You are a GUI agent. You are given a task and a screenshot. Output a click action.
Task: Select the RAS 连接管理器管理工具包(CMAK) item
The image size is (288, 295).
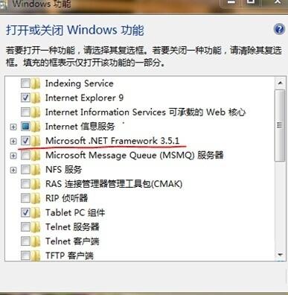coord(114,184)
